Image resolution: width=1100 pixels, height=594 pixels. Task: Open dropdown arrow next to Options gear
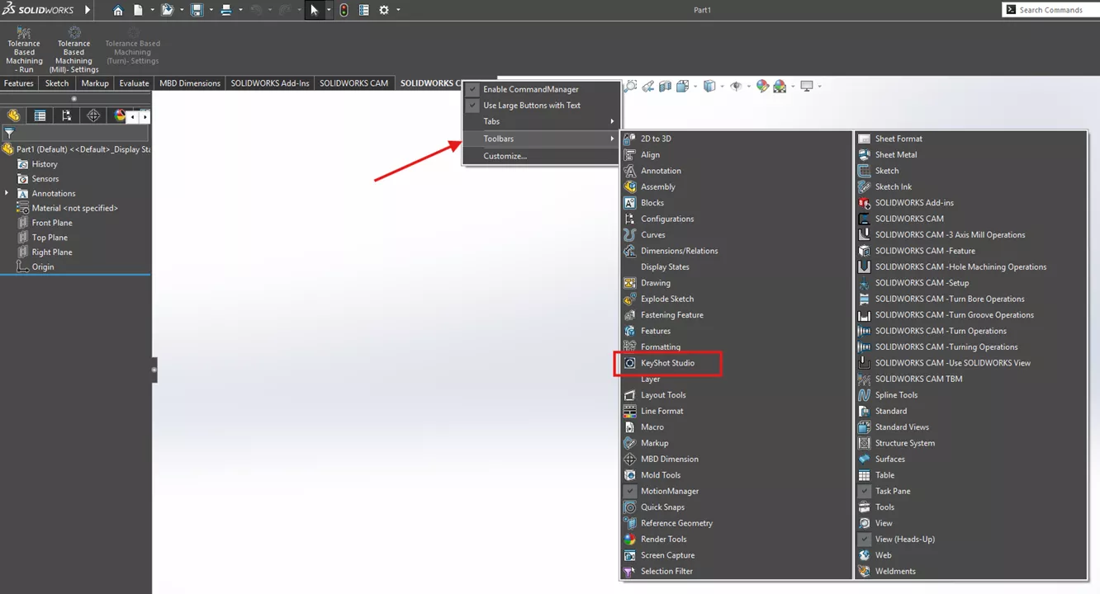(x=399, y=10)
